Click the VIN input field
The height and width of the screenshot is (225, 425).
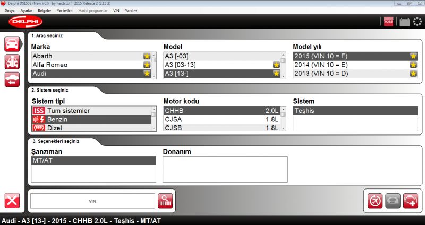coord(92,201)
